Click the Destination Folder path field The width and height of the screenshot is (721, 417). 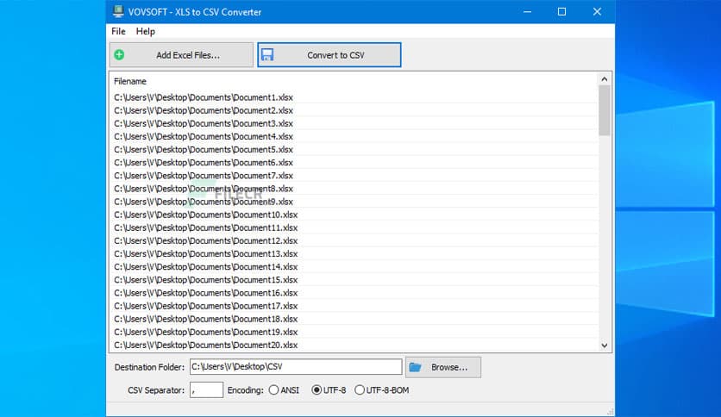[x=296, y=366]
